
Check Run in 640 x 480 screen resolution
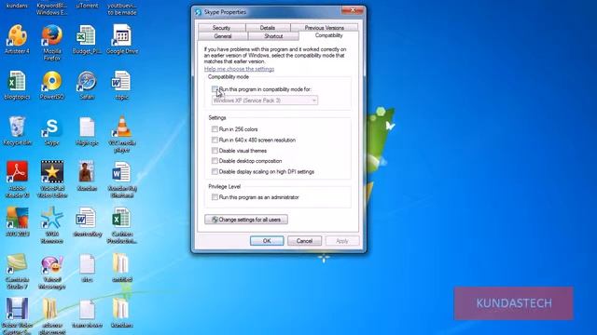(215, 140)
